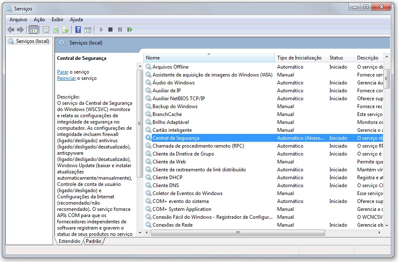This screenshot has height=262, width=398.
Task: Go forward with the toolbar Forward arrow
Action: (x=20, y=30)
